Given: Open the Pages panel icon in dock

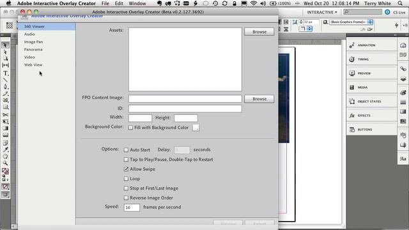Looking at the screenshot, I should [x=403, y=45].
